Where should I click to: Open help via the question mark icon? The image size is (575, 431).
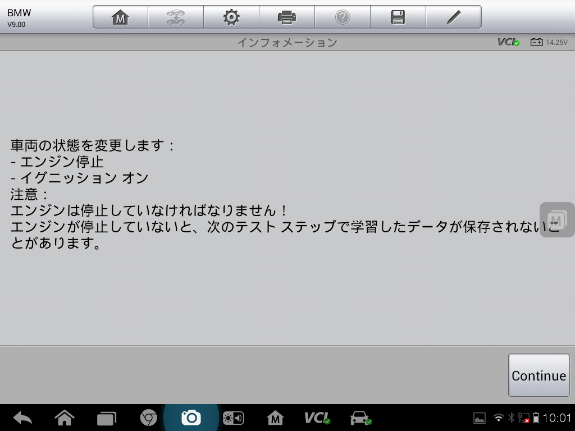click(x=342, y=17)
